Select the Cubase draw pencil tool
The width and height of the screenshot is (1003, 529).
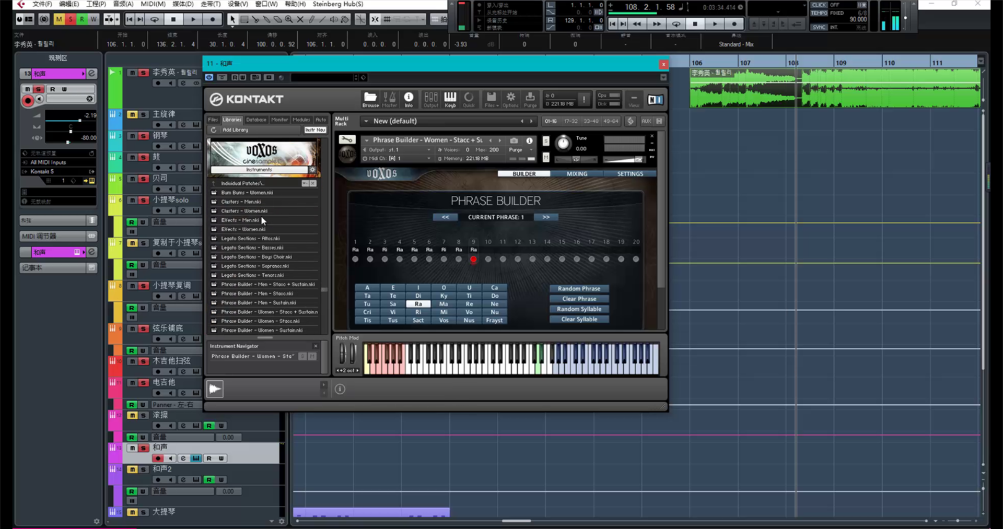click(312, 19)
